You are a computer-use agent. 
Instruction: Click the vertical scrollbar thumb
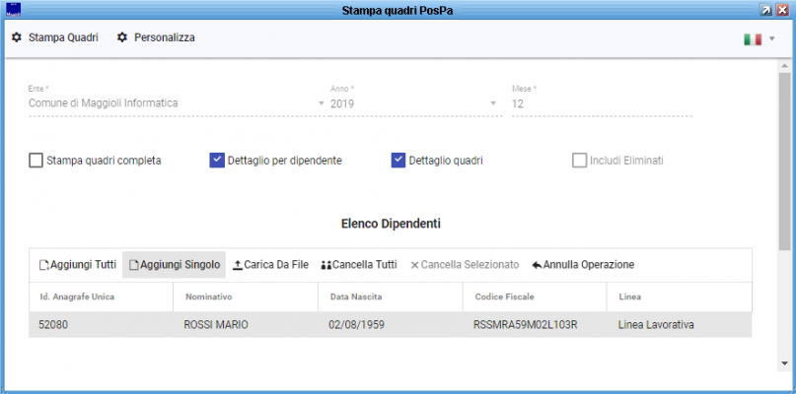tap(784, 161)
